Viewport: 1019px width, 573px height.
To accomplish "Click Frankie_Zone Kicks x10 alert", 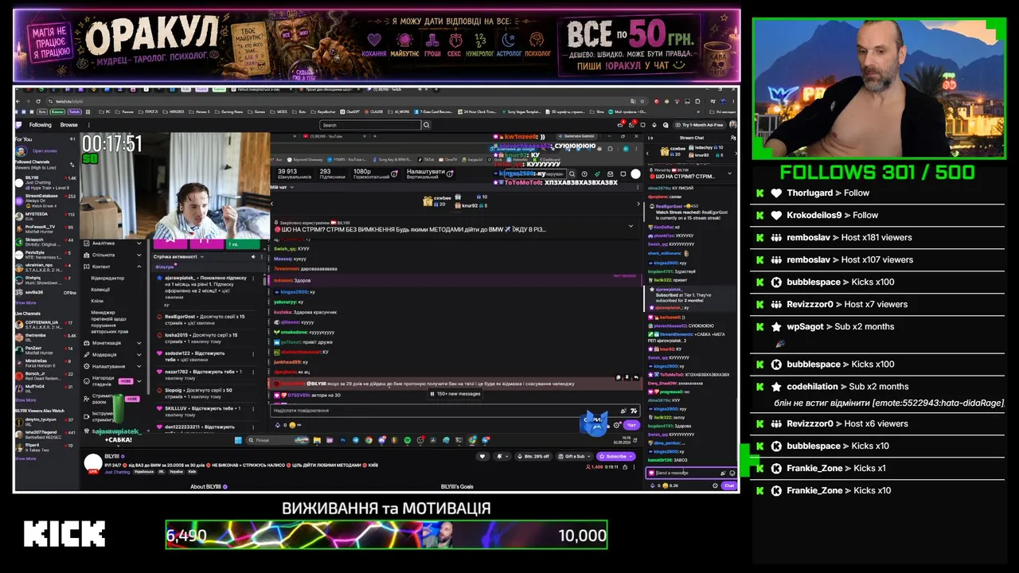I will coord(876,490).
